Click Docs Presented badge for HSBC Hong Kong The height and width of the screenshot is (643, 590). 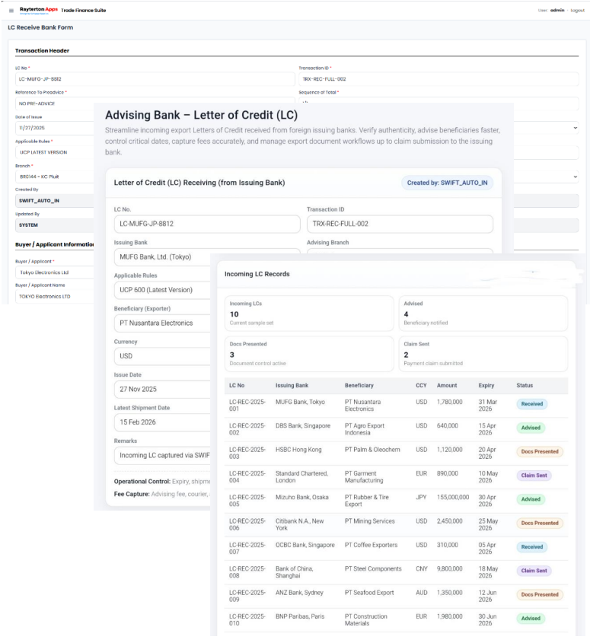tap(540, 452)
